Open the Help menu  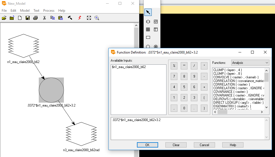(x=62, y=11)
